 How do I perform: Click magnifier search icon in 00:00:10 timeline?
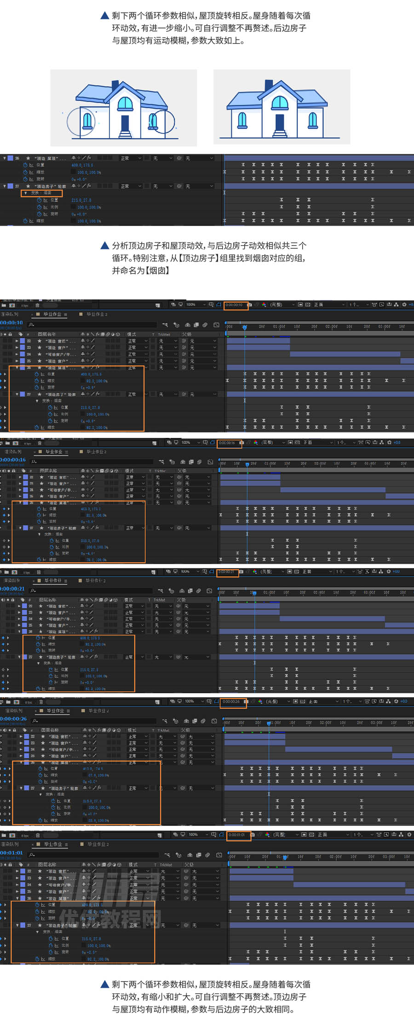pyautogui.click(x=32, y=325)
